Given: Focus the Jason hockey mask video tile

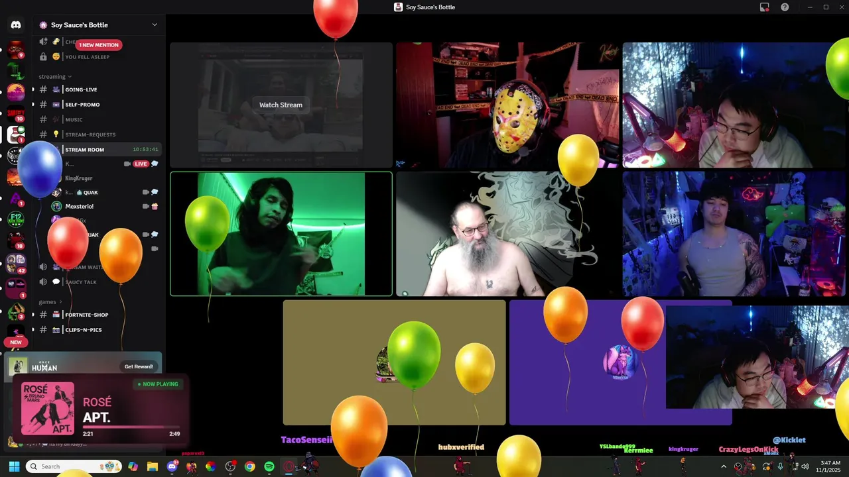Looking at the screenshot, I should 507,105.
